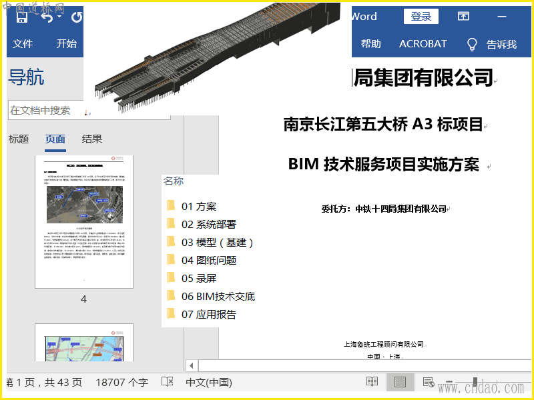
Task: Select the map page thumbnail below page 4
Action: point(84,342)
